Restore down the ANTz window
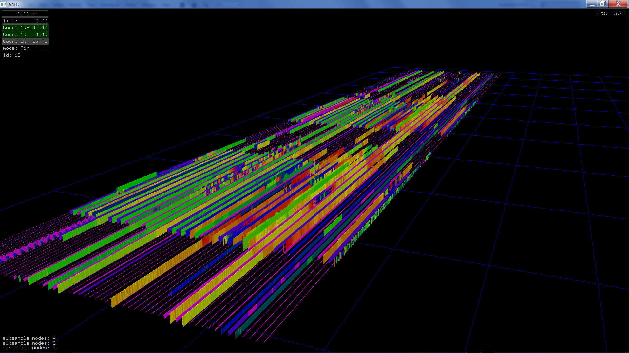This screenshot has width=629, height=353. [602, 4]
